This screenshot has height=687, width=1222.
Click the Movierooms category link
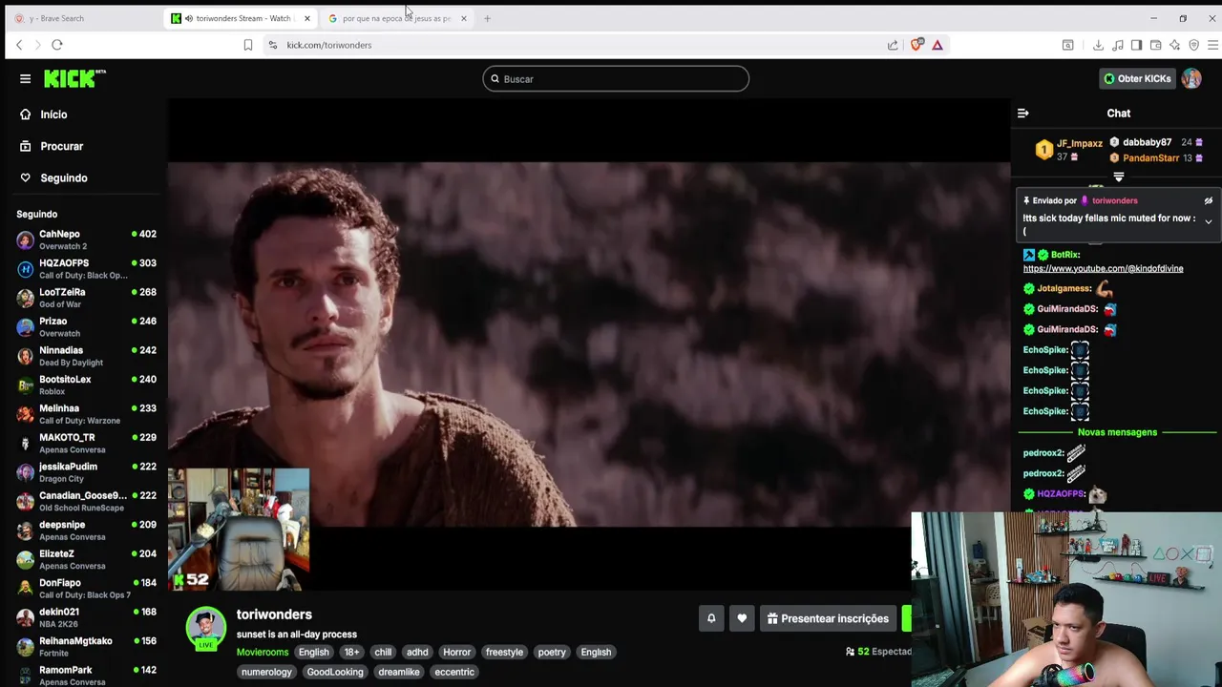tap(263, 653)
